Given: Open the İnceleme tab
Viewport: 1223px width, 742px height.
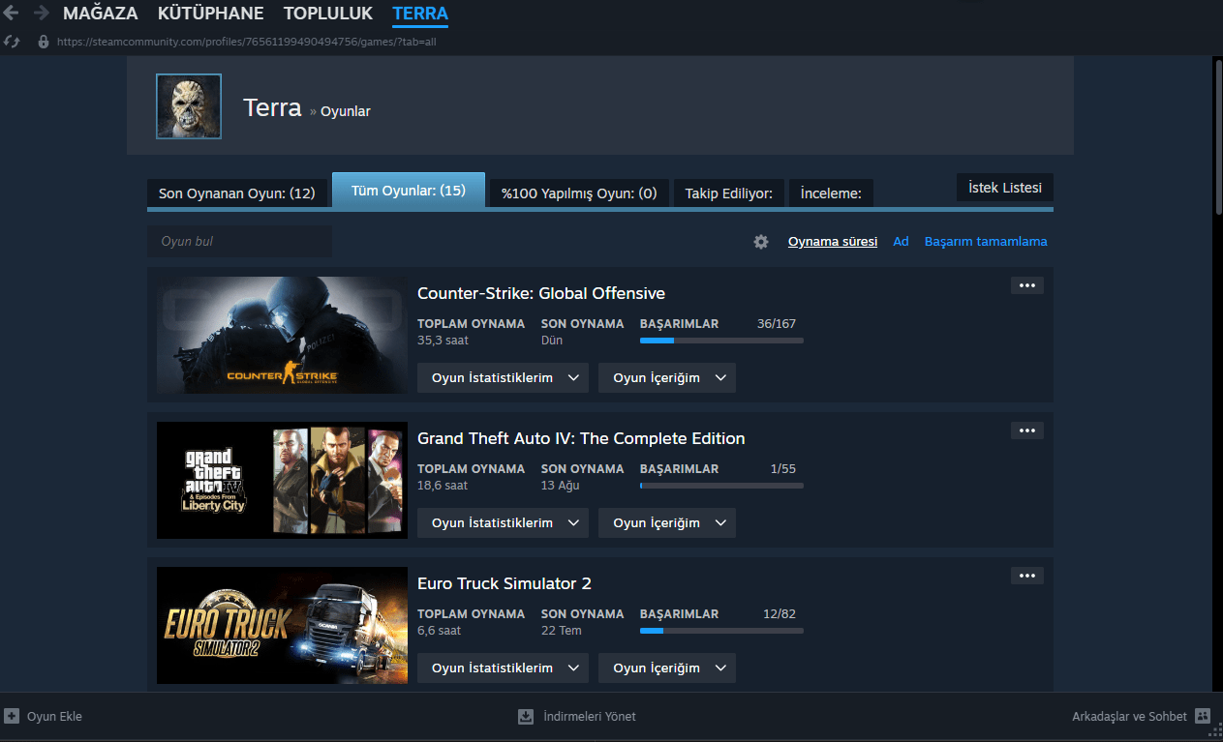Looking at the screenshot, I should [x=831, y=193].
